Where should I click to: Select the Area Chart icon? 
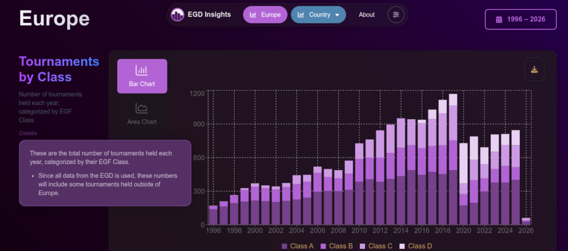pos(141,108)
